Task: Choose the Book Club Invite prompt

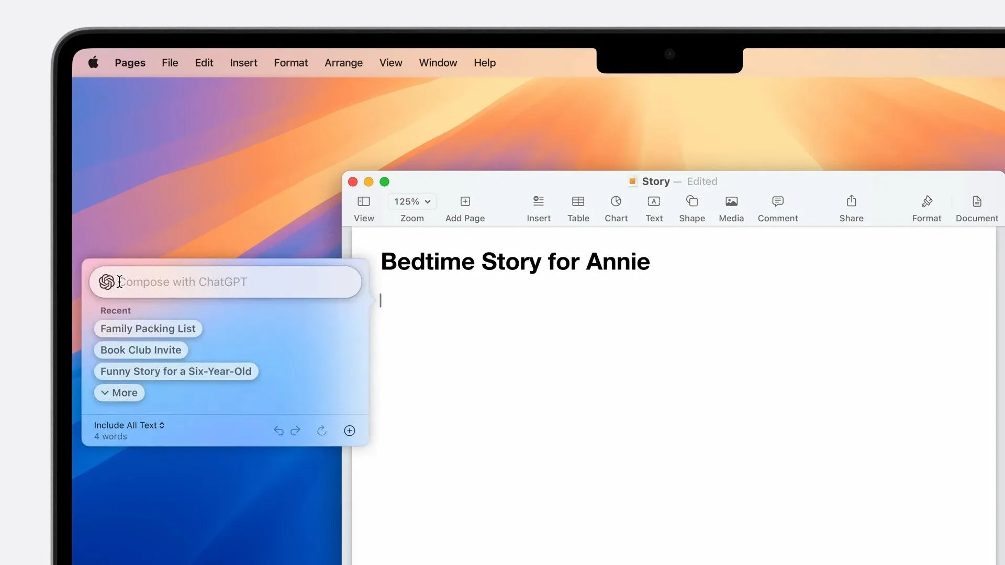Action: coord(140,349)
